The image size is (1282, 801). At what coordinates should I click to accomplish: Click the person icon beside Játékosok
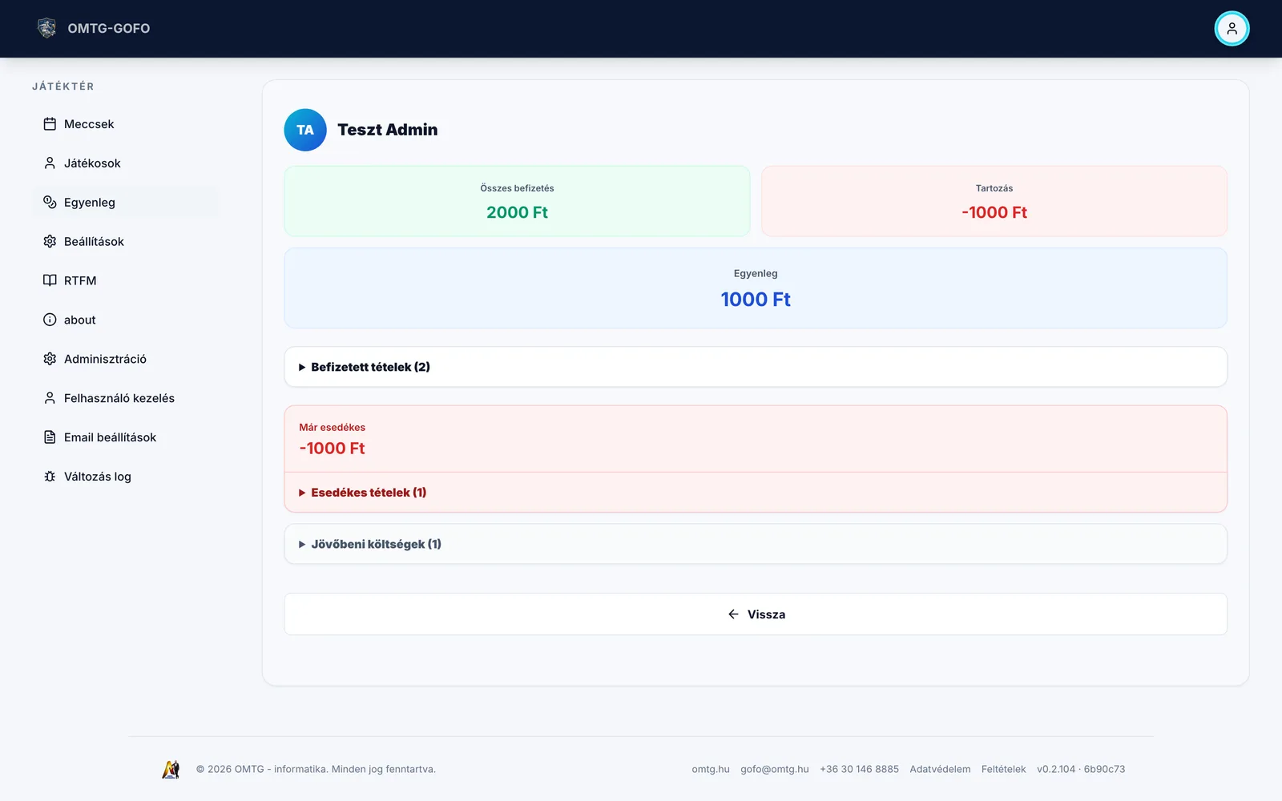[x=50, y=163]
